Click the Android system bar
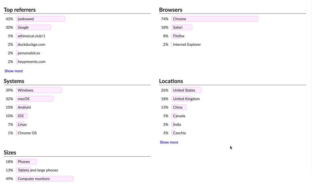This screenshot has width=312, height=184. pos(23,107)
